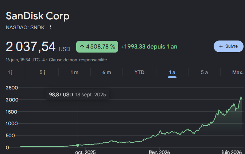Click the 16 juin, 15:34 UTC−4 timestamp

point(25,60)
